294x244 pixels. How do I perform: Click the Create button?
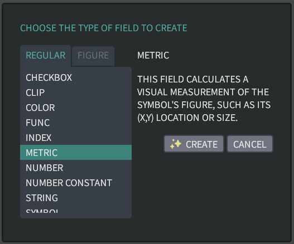pos(194,144)
